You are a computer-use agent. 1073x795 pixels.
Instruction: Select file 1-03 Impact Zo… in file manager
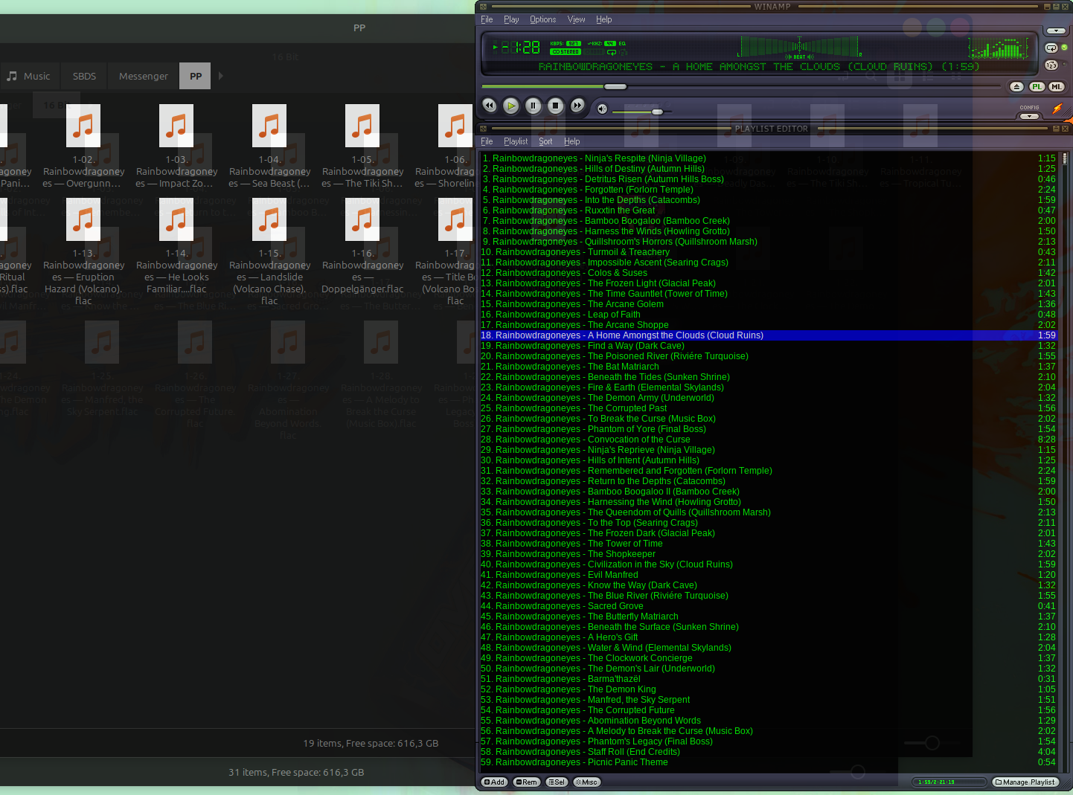tap(176, 147)
